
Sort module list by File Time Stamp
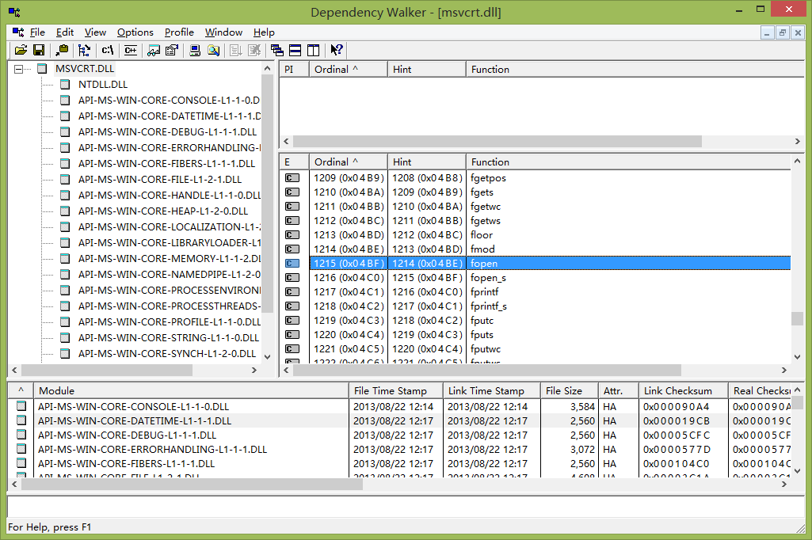[x=396, y=391]
